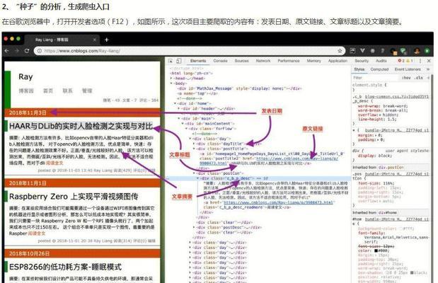Click the 首页 nav link
The height and width of the screenshot is (283, 438).
pyautogui.click(x=48, y=91)
